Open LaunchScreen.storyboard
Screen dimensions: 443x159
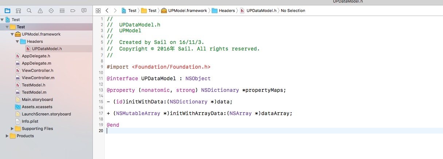(x=46, y=114)
